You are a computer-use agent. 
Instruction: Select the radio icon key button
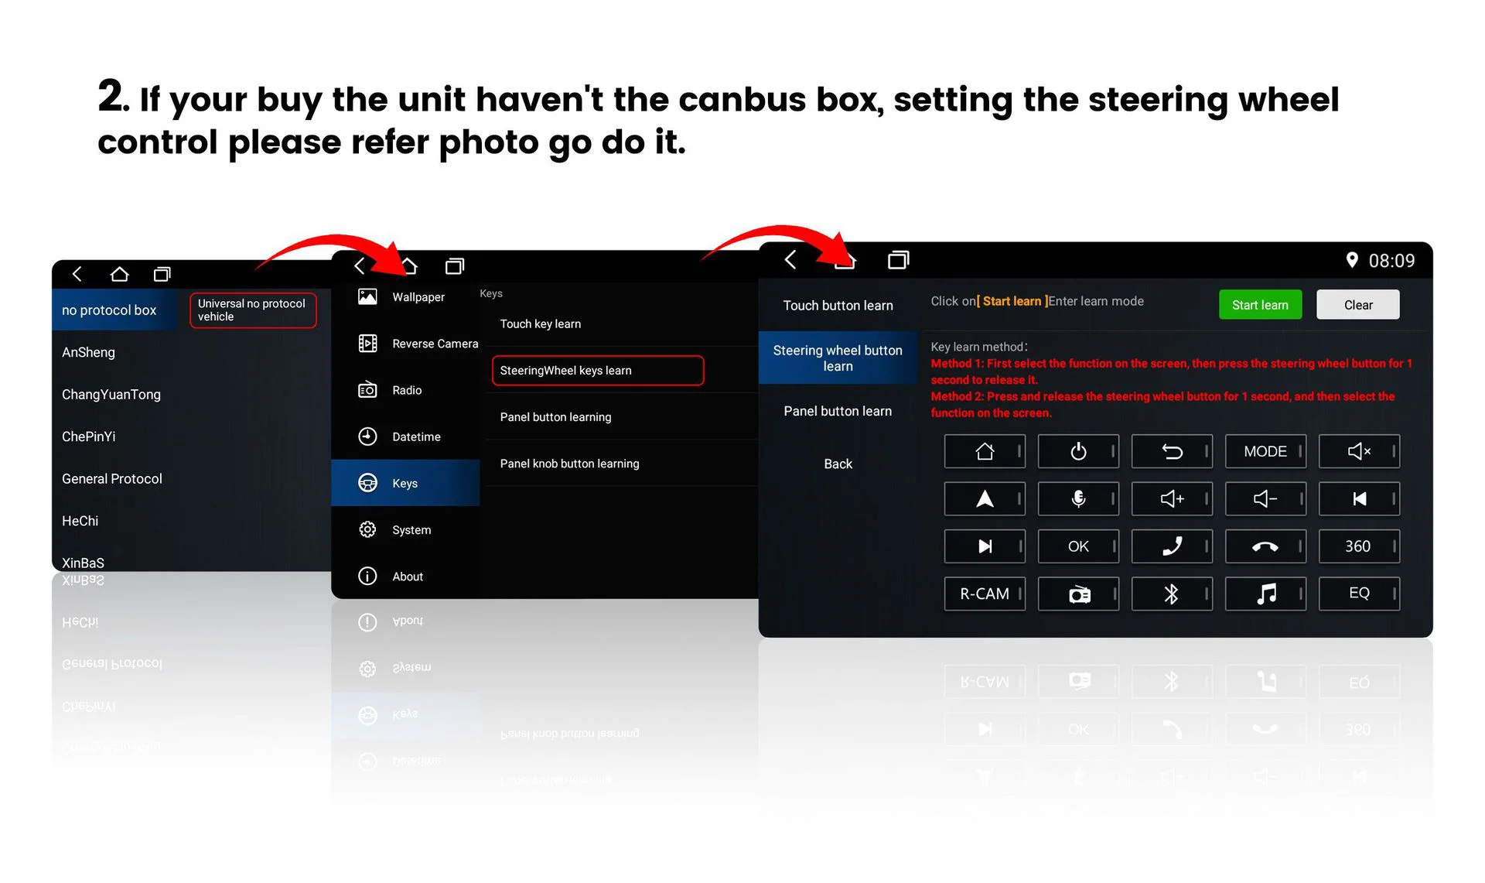point(1078,594)
